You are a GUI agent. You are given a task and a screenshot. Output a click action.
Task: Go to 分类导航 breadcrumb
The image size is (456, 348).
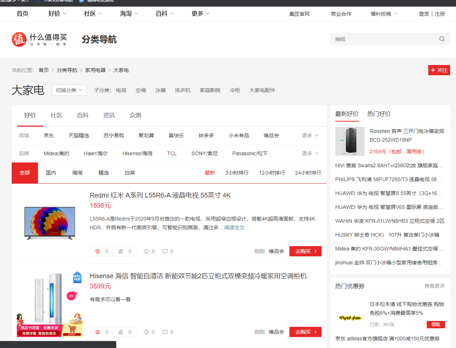point(67,70)
